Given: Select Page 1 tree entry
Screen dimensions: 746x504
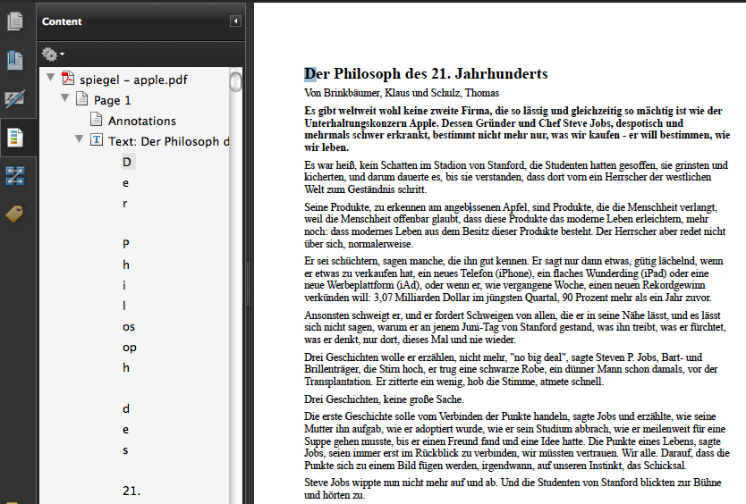Looking at the screenshot, I should (x=113, y=100).
